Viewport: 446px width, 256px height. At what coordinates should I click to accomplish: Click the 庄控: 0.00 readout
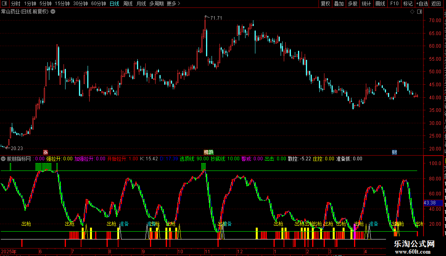tap(323, 159)
